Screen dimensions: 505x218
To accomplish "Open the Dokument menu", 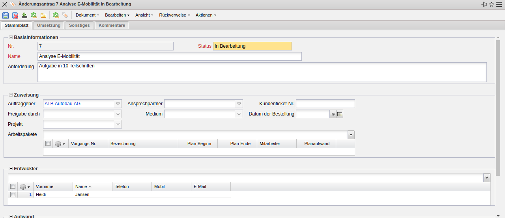I will coord(87,15).
